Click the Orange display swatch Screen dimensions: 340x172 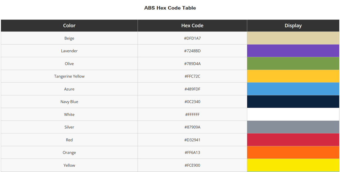pyautogui.click(x=293, y=152)
